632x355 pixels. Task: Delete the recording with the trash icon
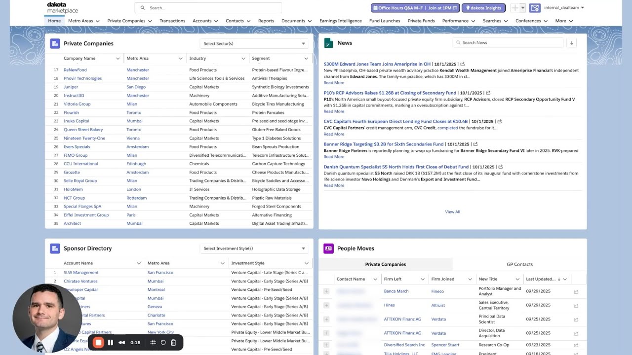tap(173, 343)
